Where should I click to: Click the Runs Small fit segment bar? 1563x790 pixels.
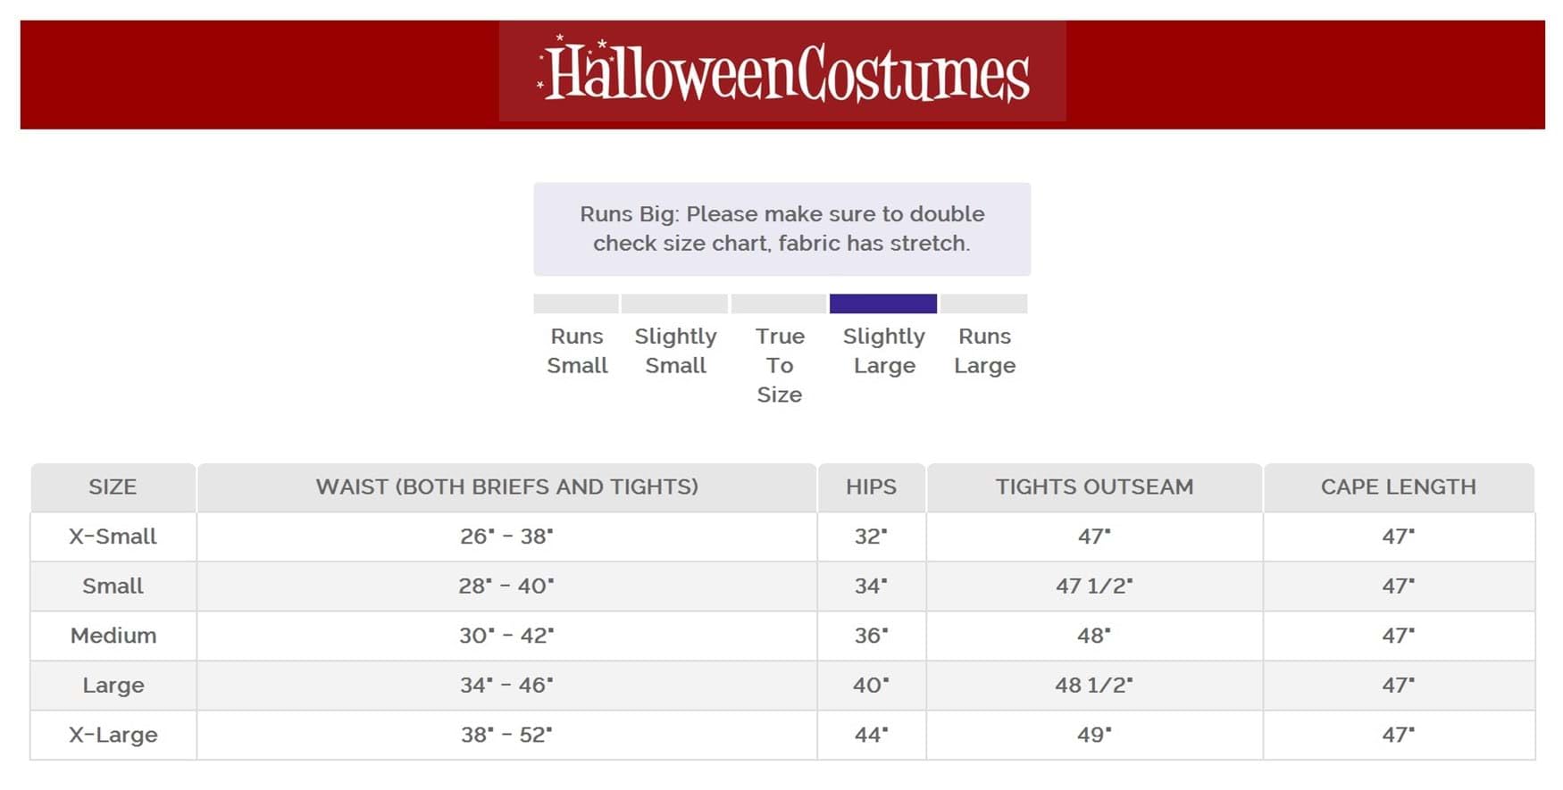point(576,304)
